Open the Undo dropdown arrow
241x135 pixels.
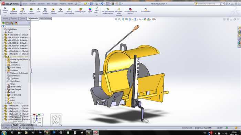104,4
